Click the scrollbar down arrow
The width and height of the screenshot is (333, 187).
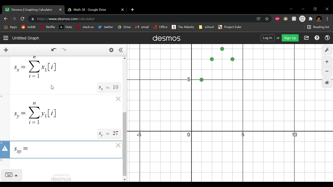[124, 179]
